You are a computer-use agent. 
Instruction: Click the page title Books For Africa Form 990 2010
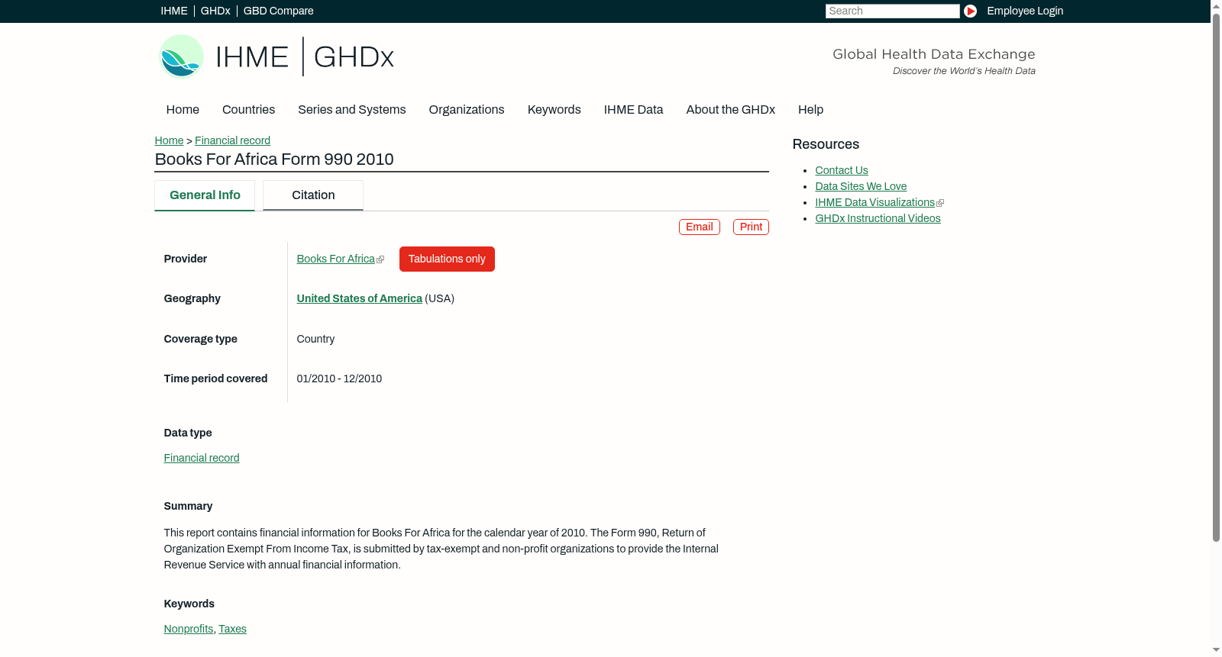pos(274,159)
